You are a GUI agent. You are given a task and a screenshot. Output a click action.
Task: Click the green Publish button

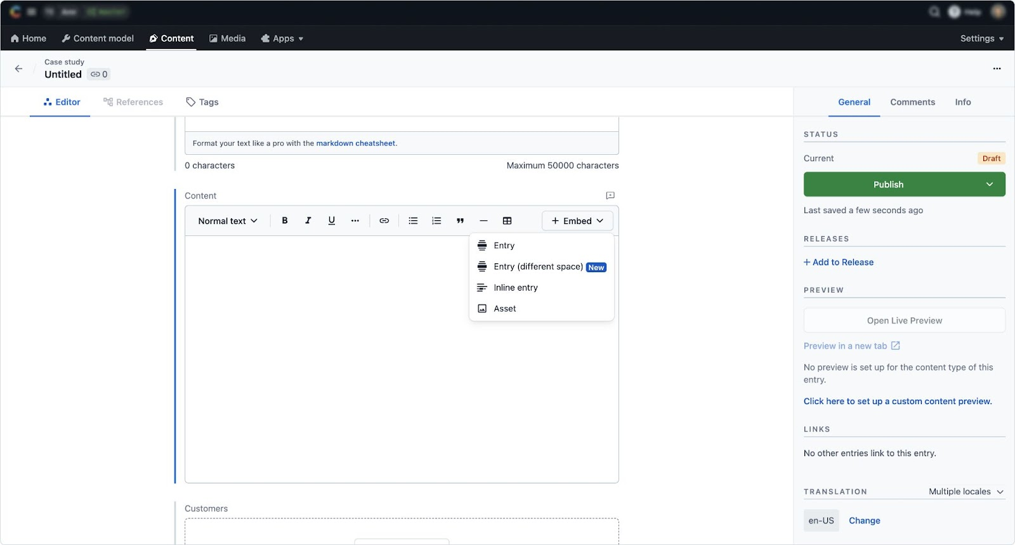(x=888, y=185)
